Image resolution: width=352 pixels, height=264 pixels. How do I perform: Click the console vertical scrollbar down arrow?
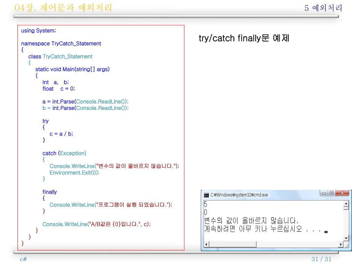346,238
